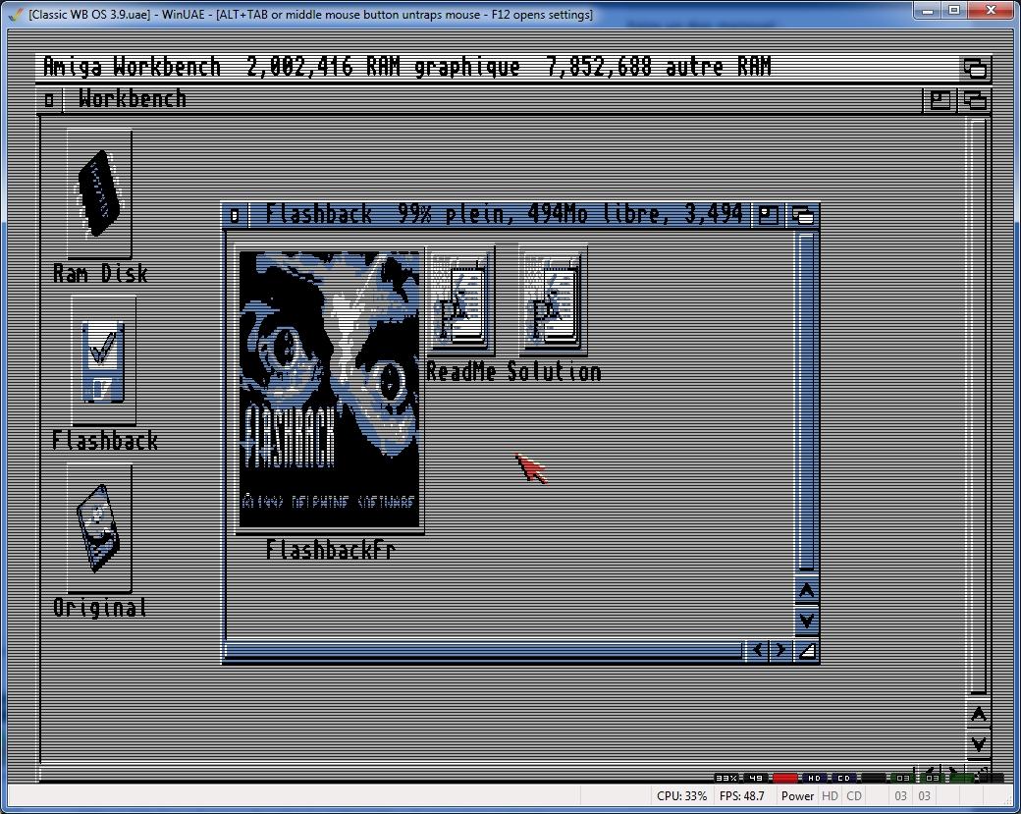Select the Solution document icon
This screenshot has height=814, width=1021.
(x=553, y=300)
